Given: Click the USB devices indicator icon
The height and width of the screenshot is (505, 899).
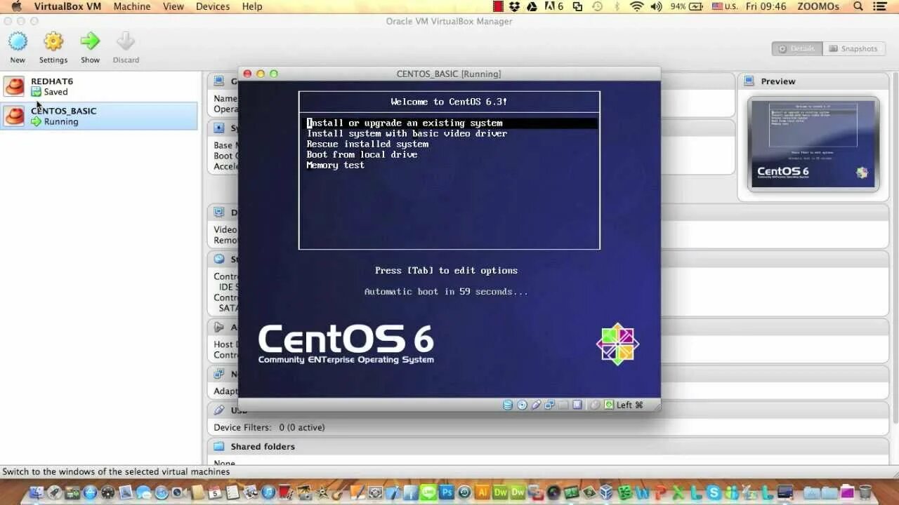Looking at the screenshot, I should click(x=536, y=405).
